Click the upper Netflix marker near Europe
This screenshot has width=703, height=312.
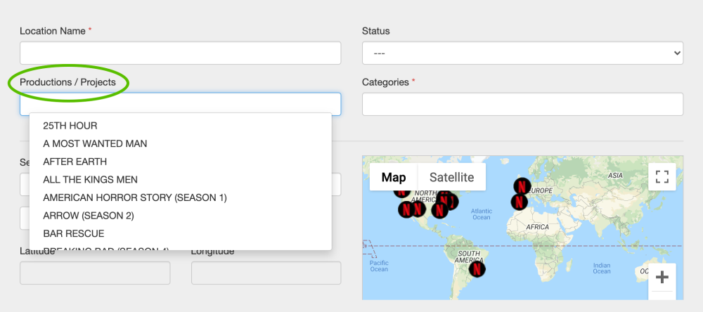tap(521, 186)
